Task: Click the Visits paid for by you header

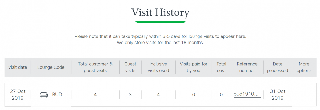Action: tap(194, 67)
